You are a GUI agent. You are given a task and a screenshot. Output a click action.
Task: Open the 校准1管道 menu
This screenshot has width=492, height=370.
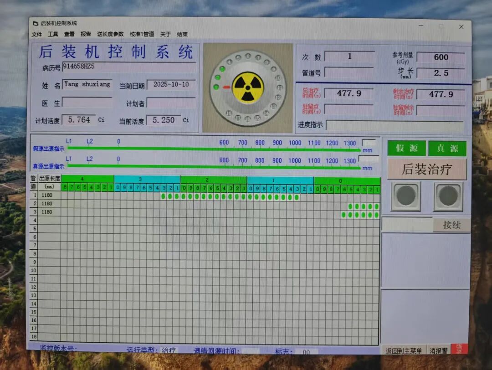coord(142,34)
